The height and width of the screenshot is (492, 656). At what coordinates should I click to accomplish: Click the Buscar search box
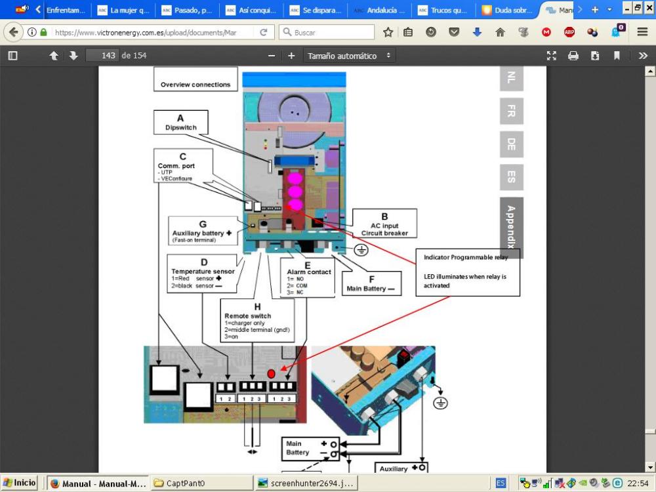click(327, 32)
